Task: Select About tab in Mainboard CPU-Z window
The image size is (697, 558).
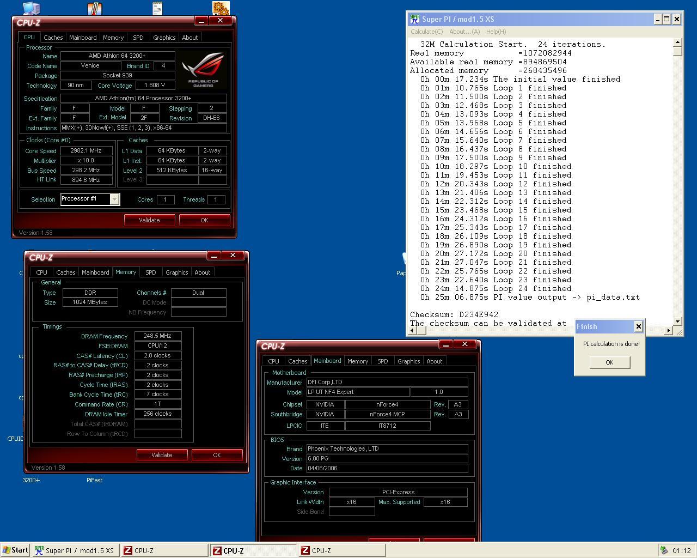Action: [x=435, y=361]
